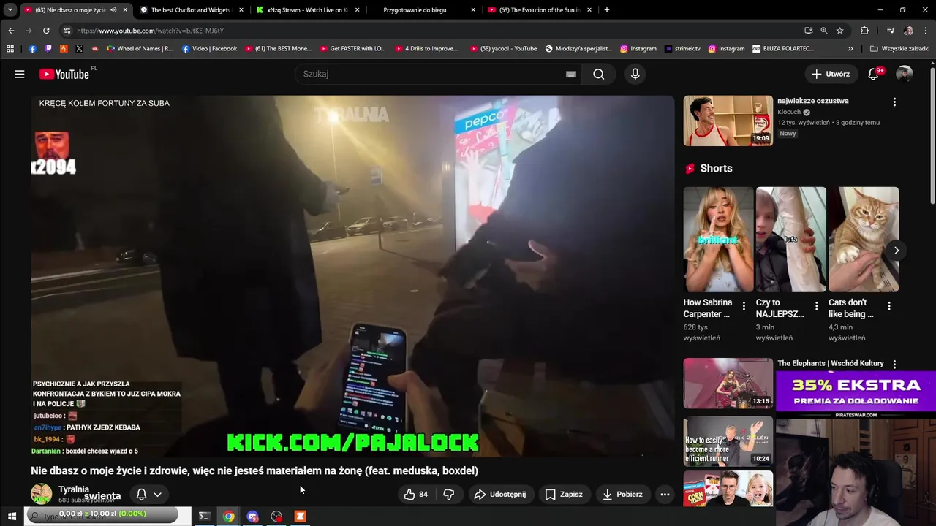Dislike the video
Viewport: 936px width, 526px height.
click(449, 495)
